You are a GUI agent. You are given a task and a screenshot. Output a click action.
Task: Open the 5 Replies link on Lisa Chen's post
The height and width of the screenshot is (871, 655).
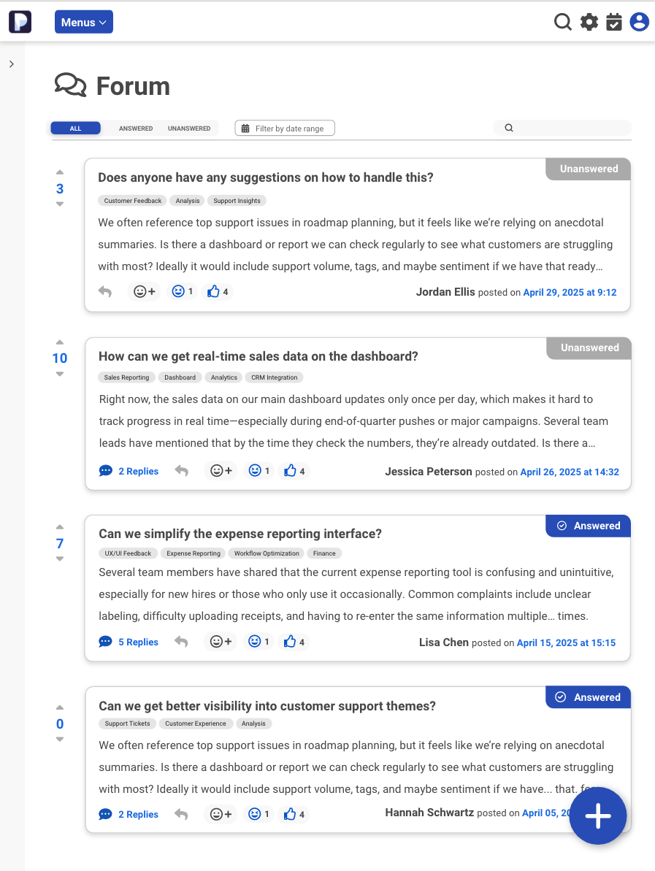138,642
